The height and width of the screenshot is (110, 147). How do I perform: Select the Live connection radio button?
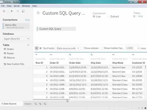coord(94,16)
